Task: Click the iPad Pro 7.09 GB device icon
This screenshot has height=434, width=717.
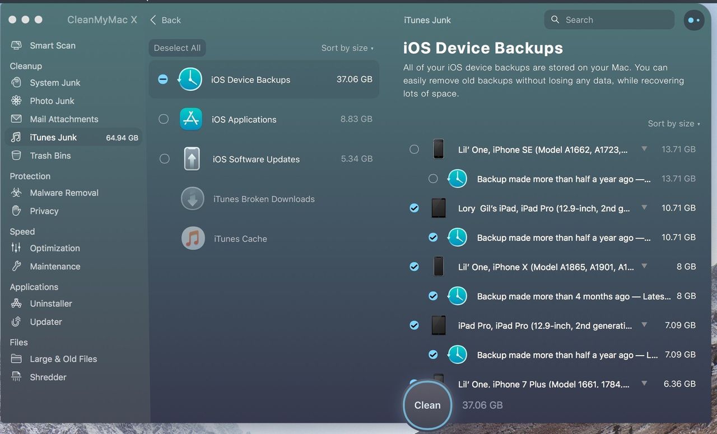Action: [x=439, y=325]
